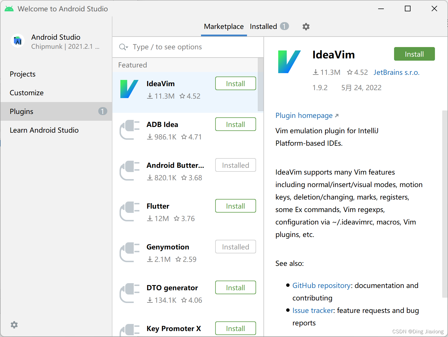Maximize the Welcome to Android Studio window
The height and width of the screenshot is (337, 448).
(x=408, y=9)
